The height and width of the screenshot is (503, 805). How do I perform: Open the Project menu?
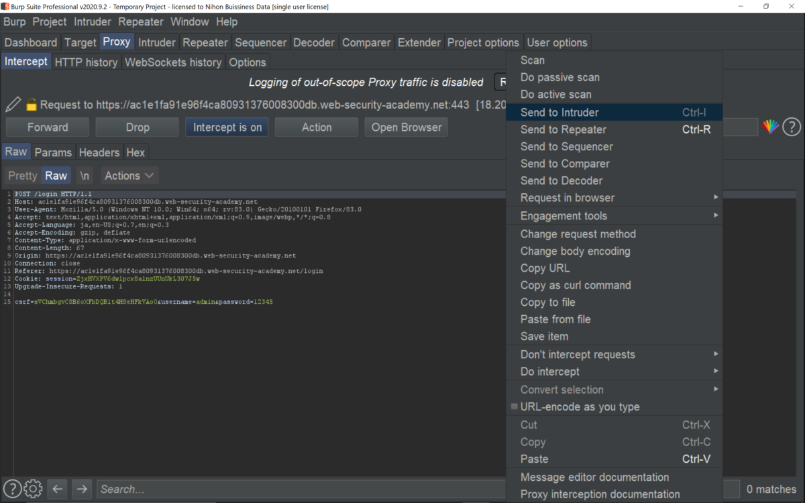coord(50,21)
